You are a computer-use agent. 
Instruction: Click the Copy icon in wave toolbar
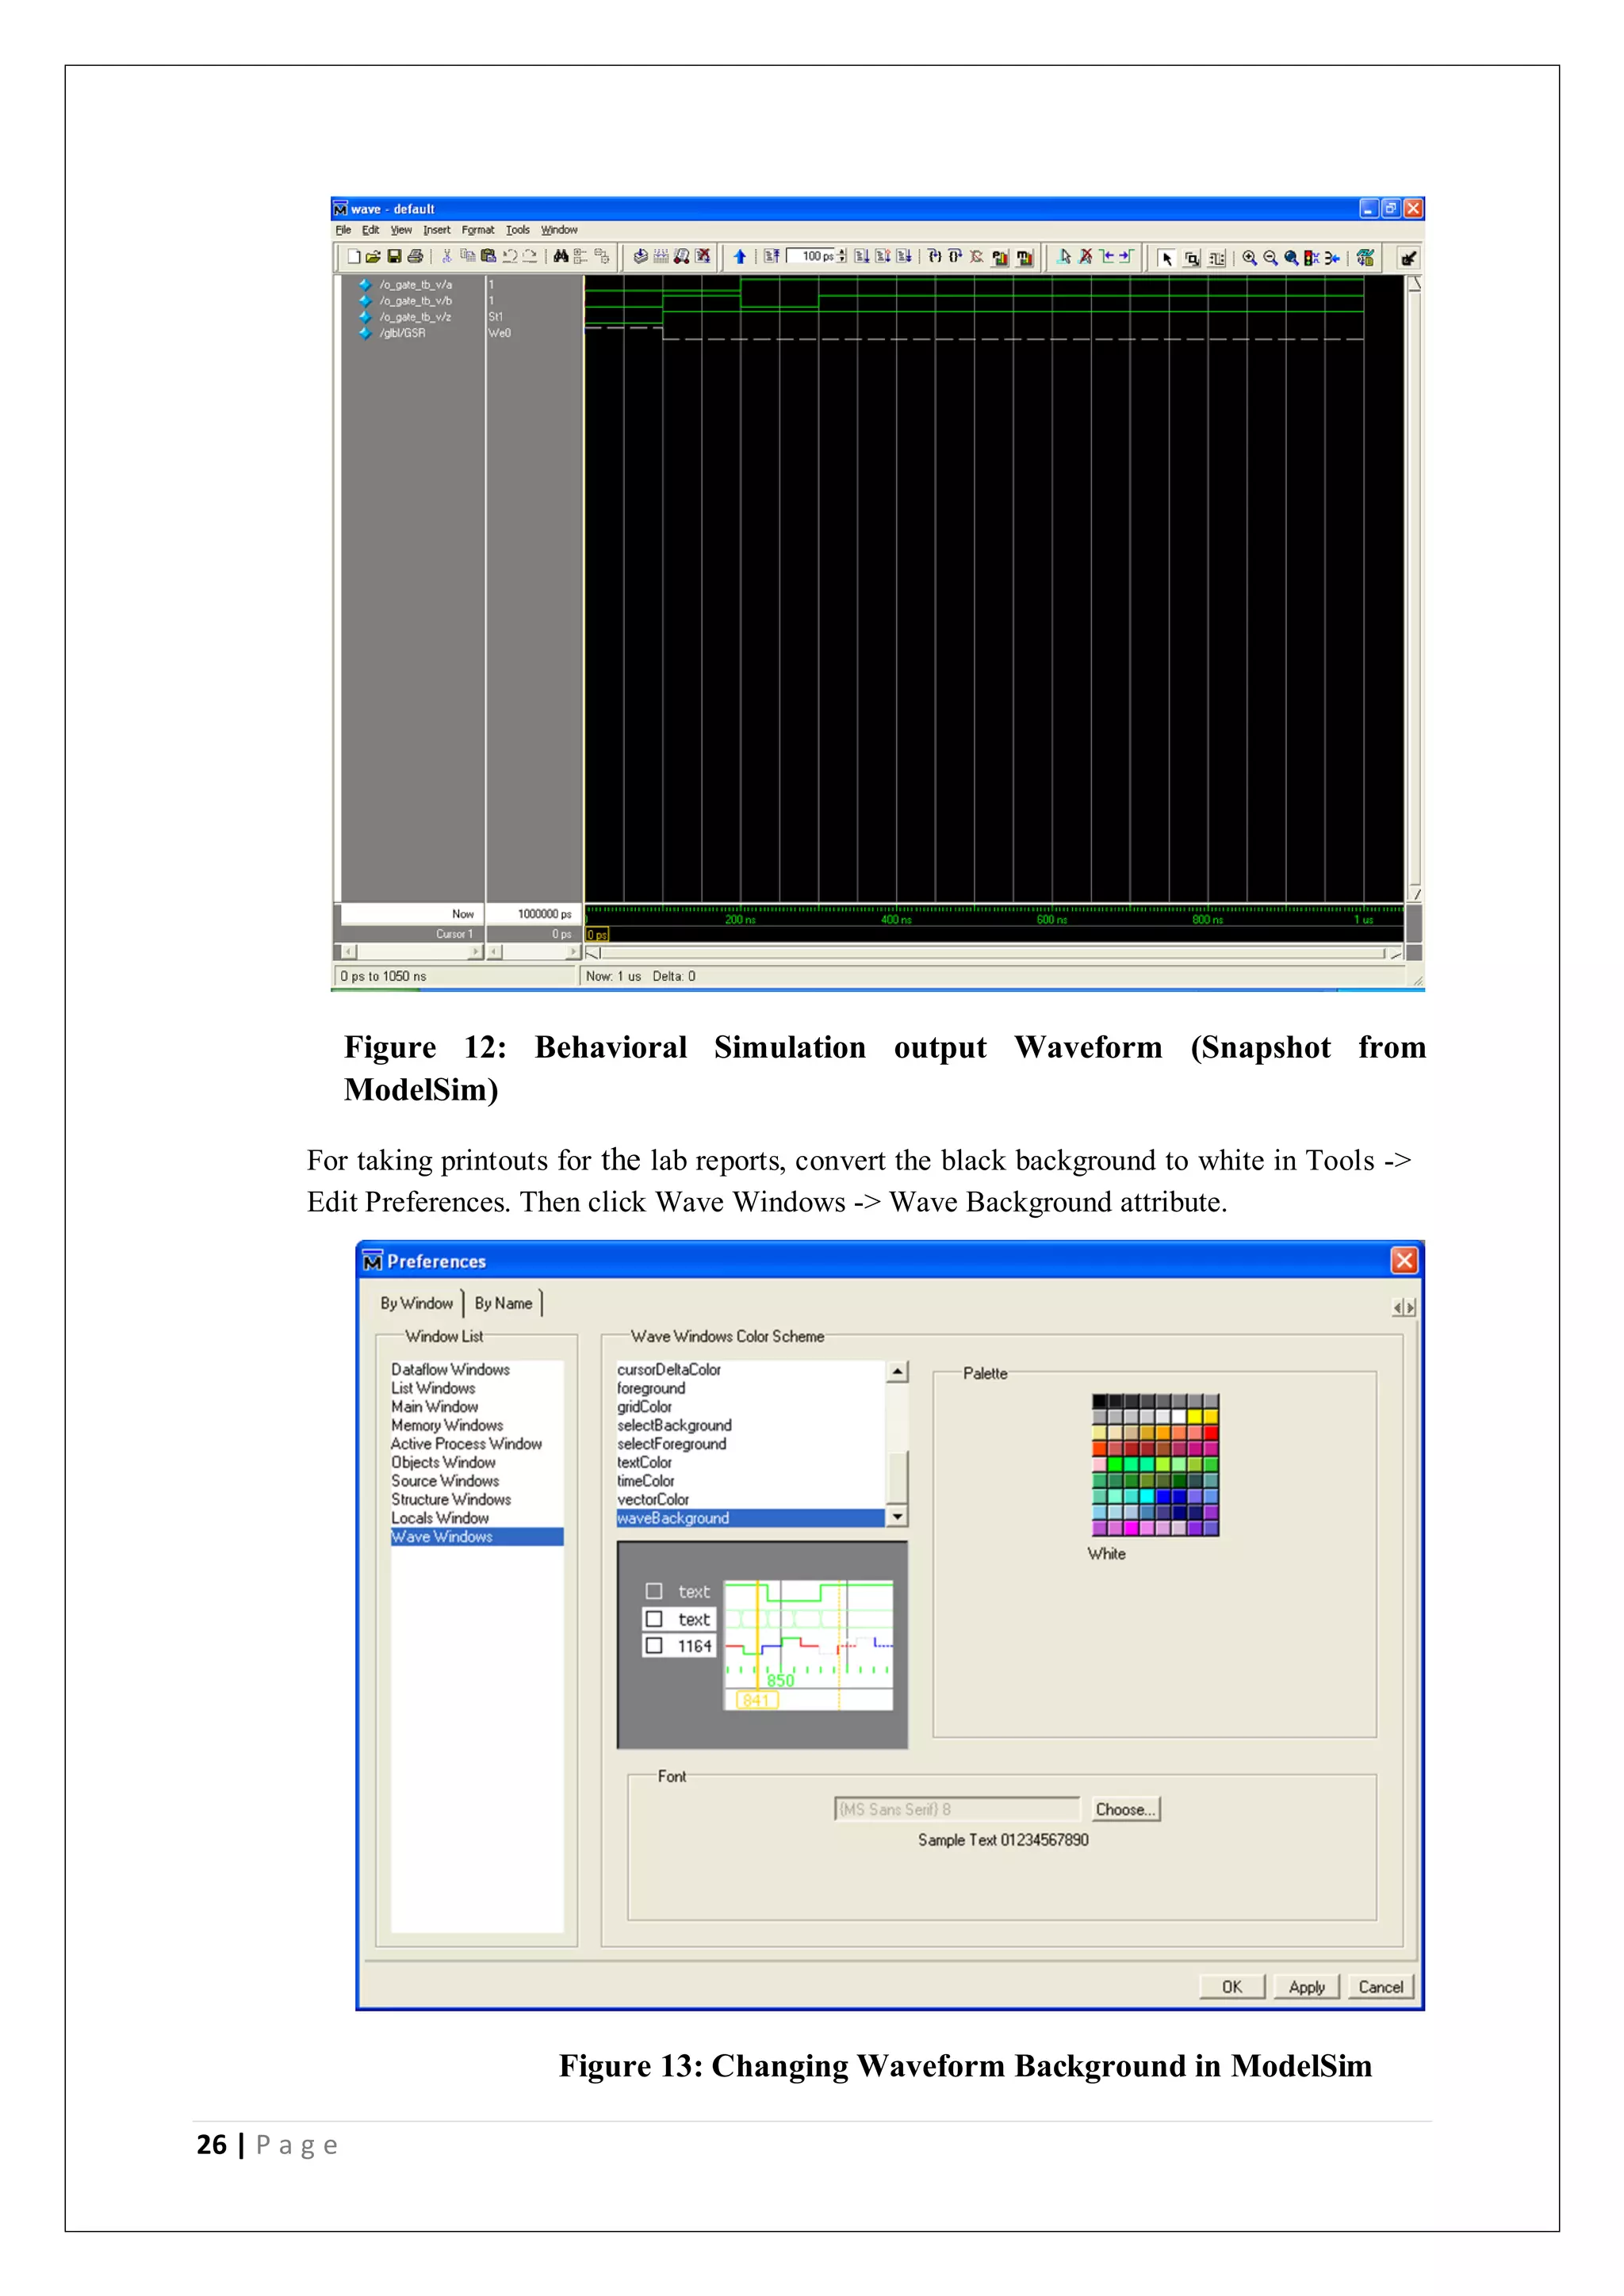tap(468, 257)
